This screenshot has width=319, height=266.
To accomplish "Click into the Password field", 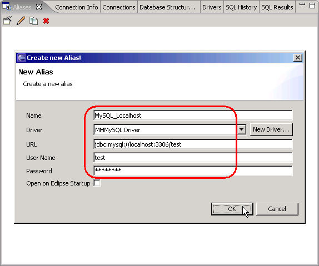I will click(x=193, y=170).
